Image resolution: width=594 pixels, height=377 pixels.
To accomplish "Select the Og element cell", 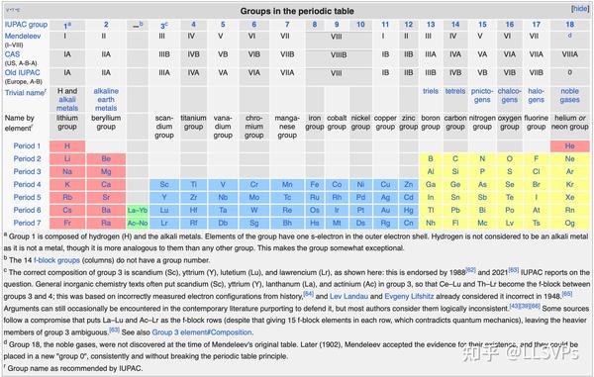I will 570,223.
